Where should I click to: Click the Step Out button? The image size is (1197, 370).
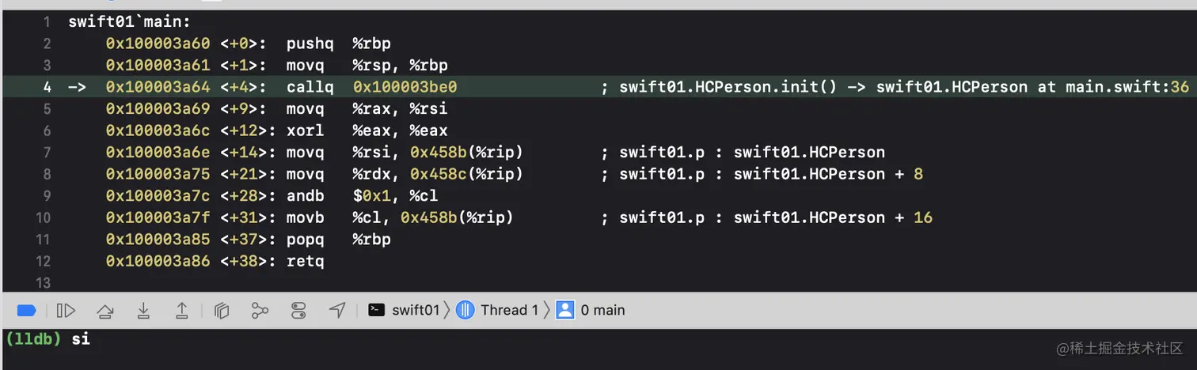(x=181, y=311)
